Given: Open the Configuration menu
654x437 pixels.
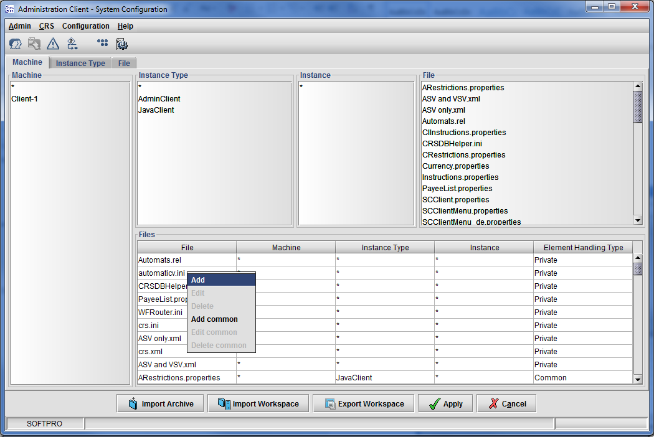Looking at the screenshot, I should pos(86,26).
